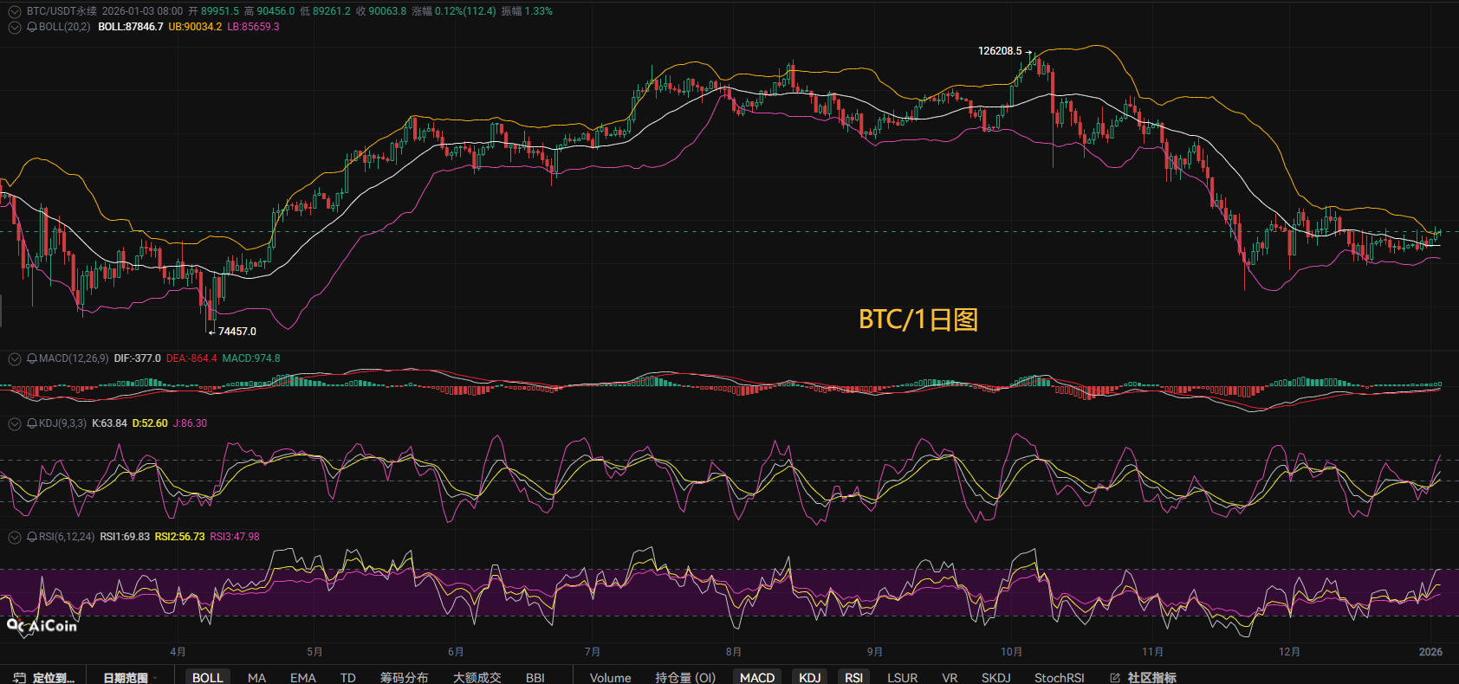Toggle off the BOLL main indicator
Screen dimensions: 1459x684
[207, 677]
